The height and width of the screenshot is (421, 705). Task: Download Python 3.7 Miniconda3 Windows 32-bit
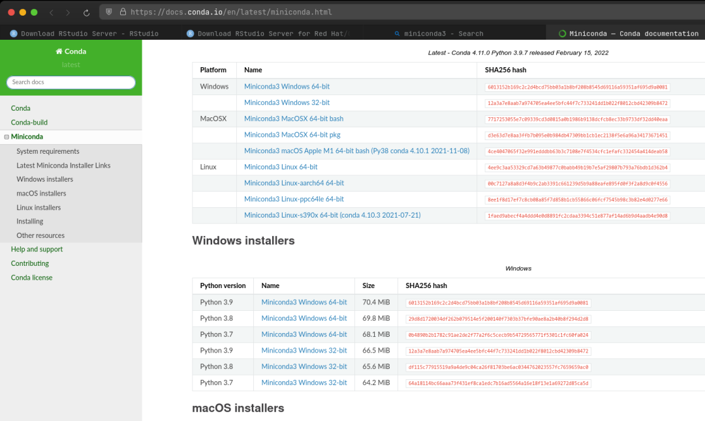point(304,383)
